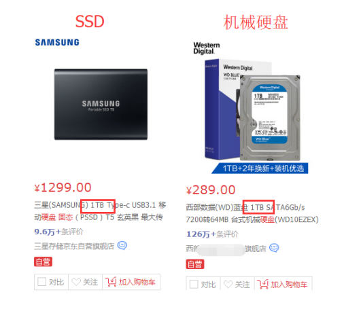
Task: Open chat with Samsung store customer service
Action: pos(122,245)
